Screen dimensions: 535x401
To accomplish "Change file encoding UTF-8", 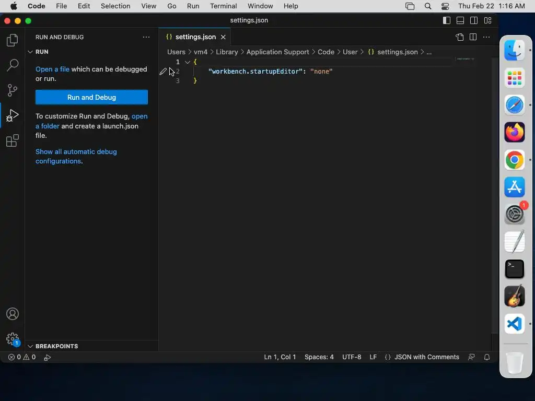I will 352,357.
